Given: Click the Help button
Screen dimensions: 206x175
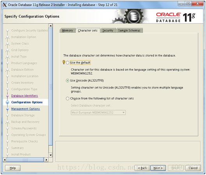Looking at the screenshot, I should [x=13, y=168].
